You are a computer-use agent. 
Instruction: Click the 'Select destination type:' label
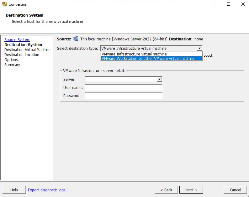pos(78,48)
